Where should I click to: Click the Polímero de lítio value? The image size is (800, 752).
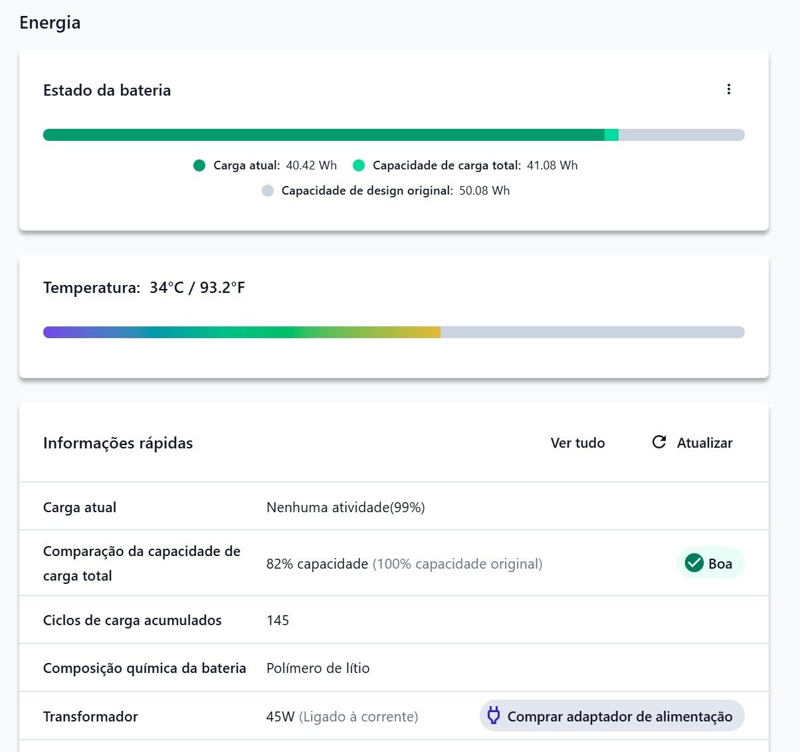point(318,668)
